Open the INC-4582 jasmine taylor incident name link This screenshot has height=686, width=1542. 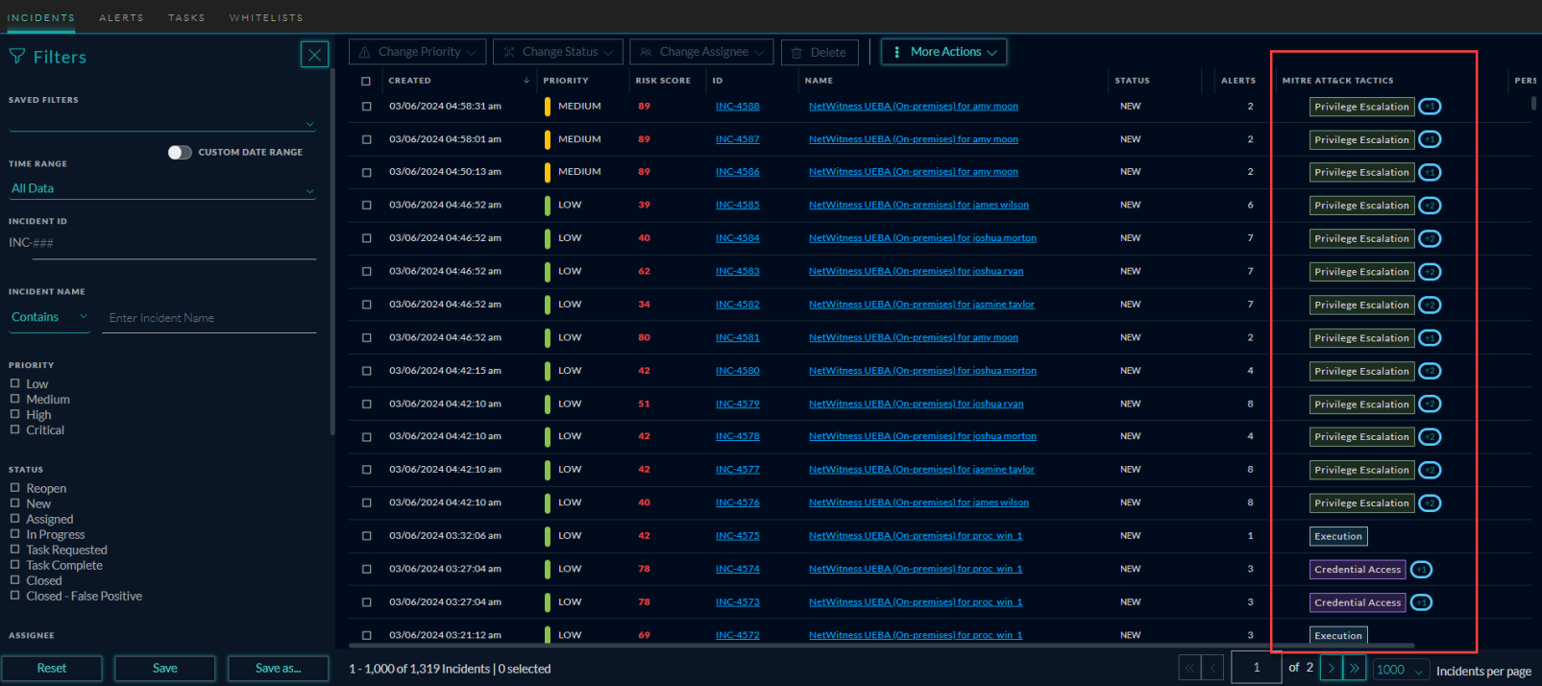921,305
